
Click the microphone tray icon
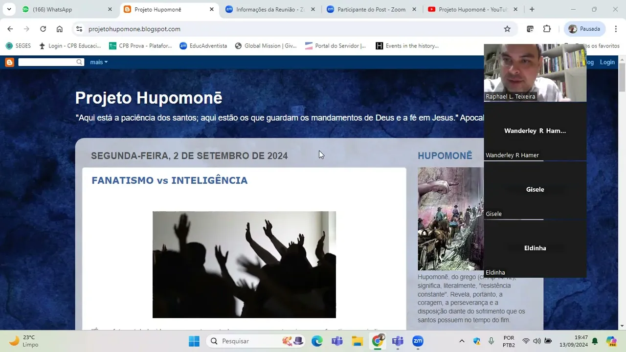tap(491, 341)
